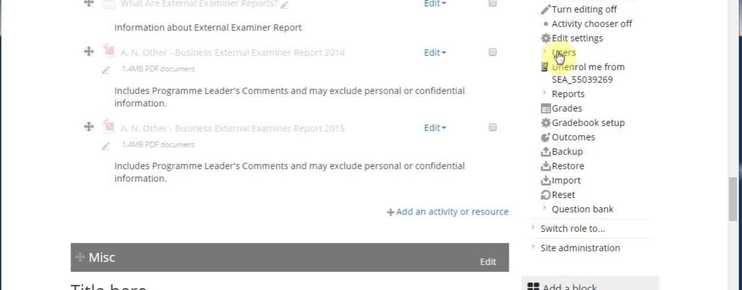Tick the checkbox for Report 2014

point(493,52)
